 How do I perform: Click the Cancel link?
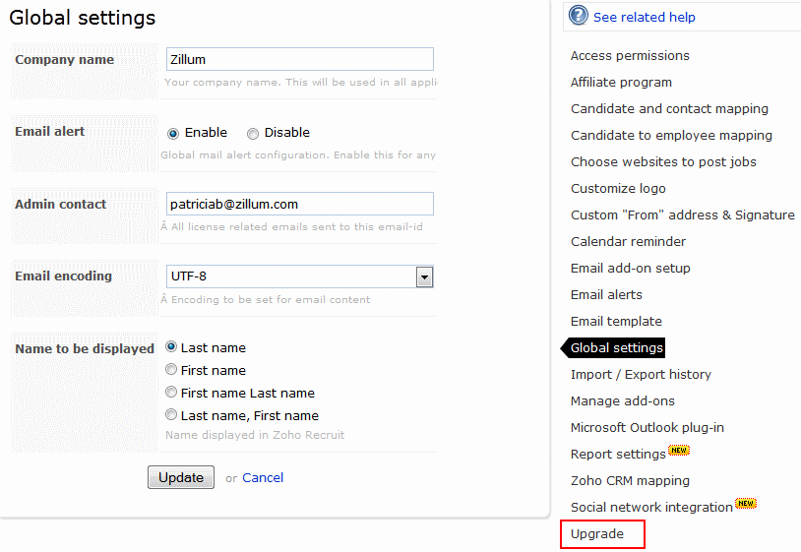click(263, 478)
